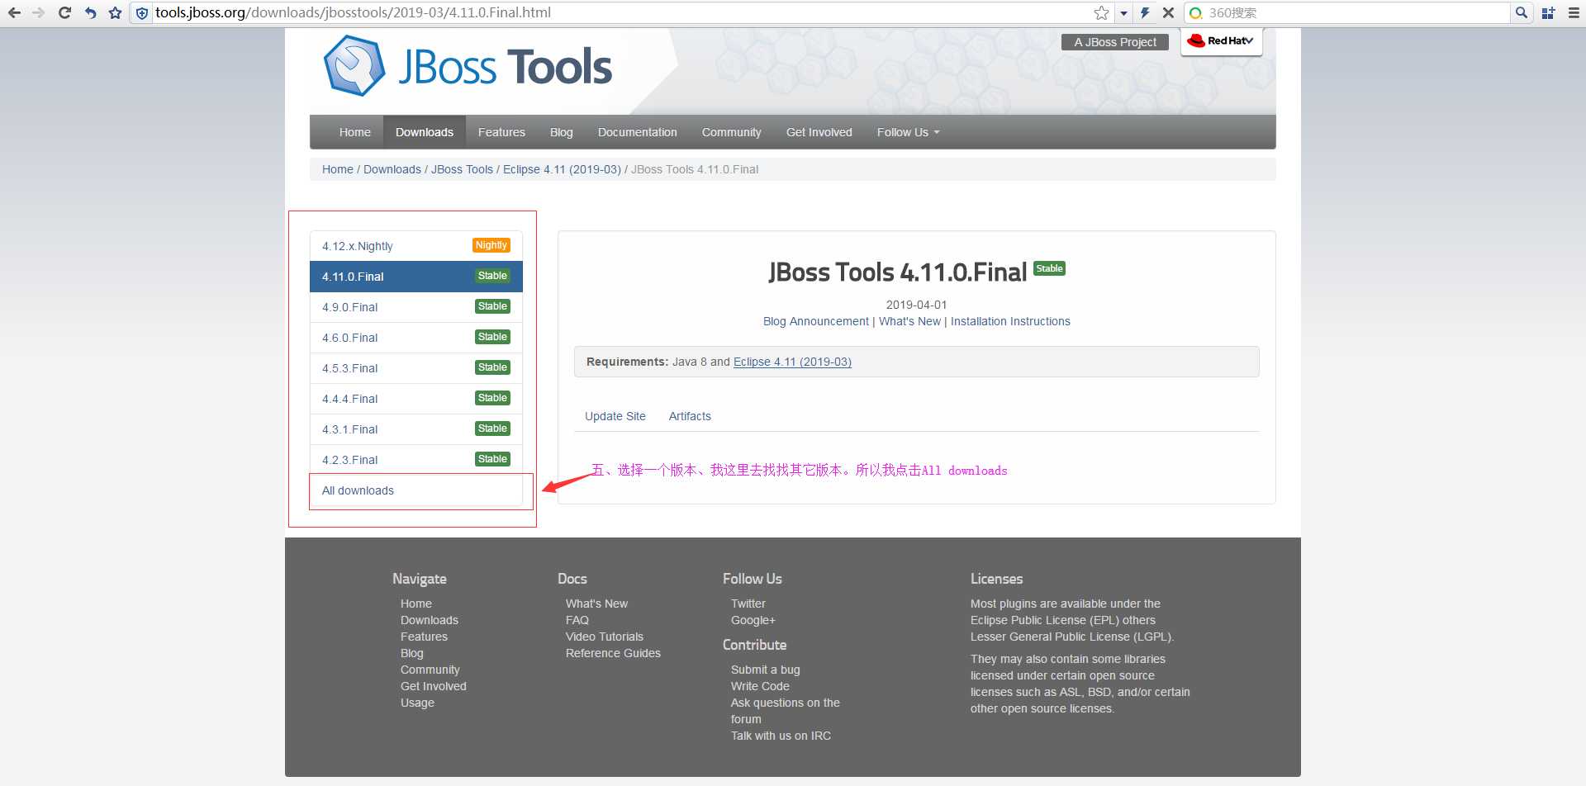Open the Blog Announcement link

coord(815,321)
